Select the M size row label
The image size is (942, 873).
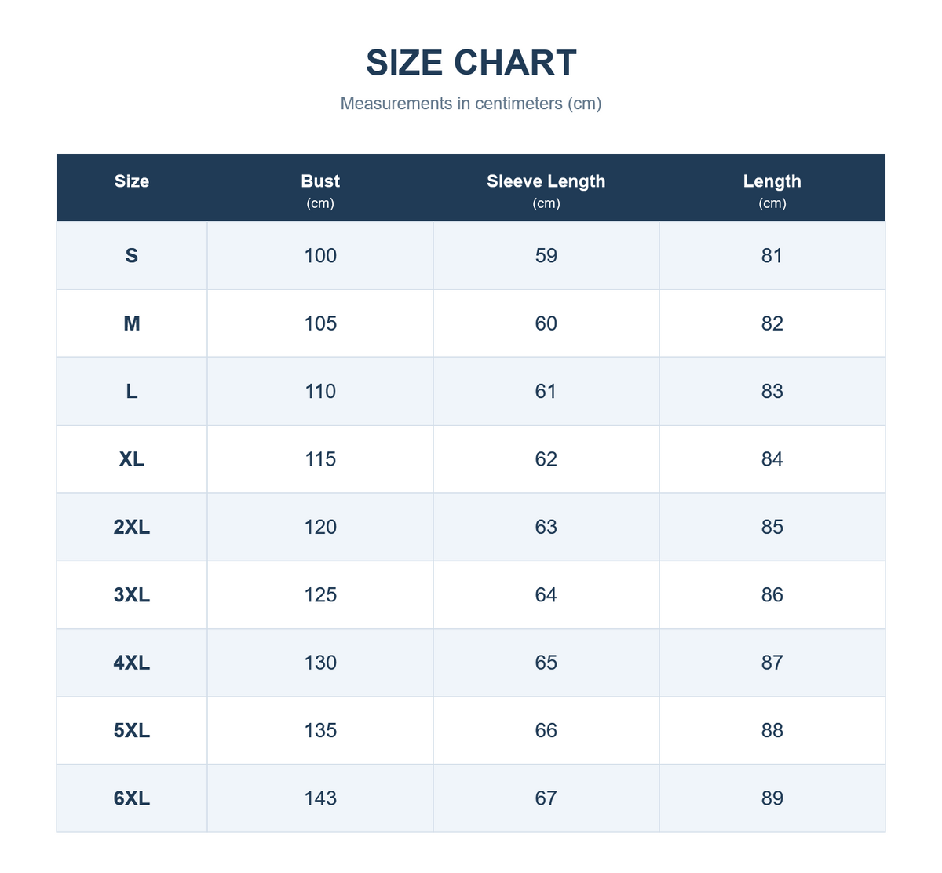click(132, 323)
